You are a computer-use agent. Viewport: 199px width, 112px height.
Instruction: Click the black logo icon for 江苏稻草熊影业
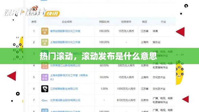(x=44, y=89)
